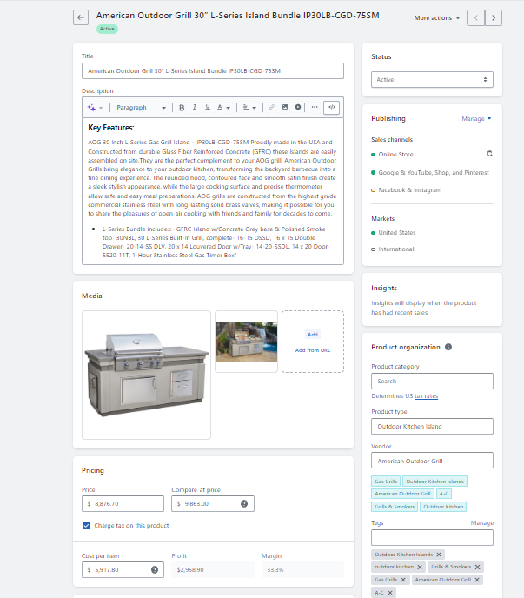The height and width of the screenshot is (598, 524).
Task: Open the text alignment options
Action: coord(249,108)
